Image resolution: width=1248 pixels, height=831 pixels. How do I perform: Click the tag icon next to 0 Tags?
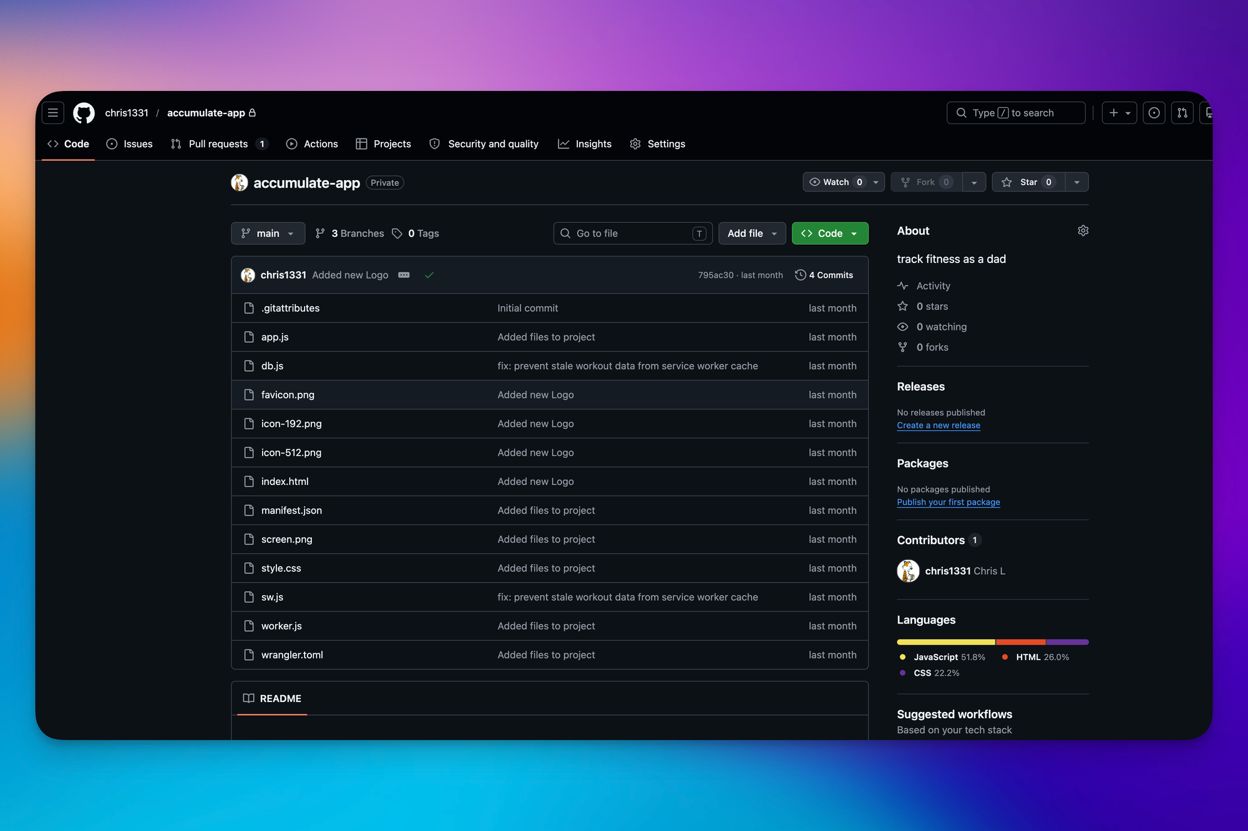click(x=397, y=233)
